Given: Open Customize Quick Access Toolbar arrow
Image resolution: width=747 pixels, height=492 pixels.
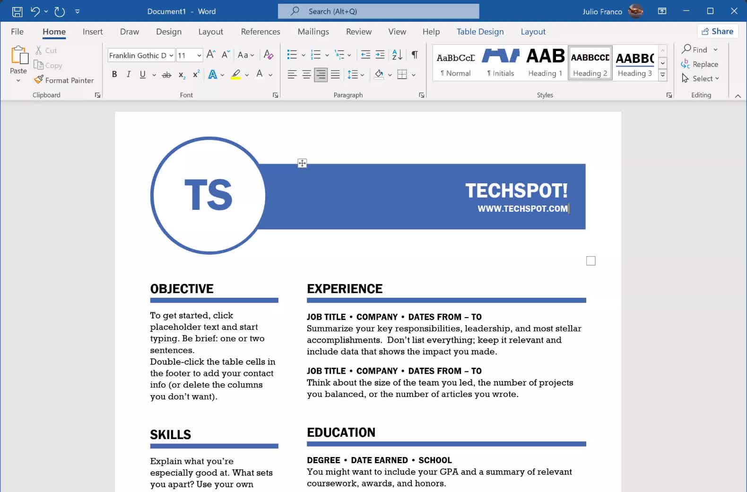Looking at the screenshot, I should click(77, 11).
